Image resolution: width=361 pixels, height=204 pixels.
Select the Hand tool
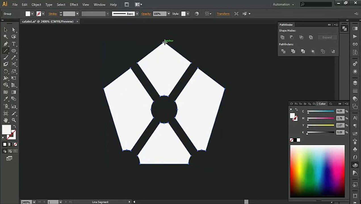(x=6, y=120)
